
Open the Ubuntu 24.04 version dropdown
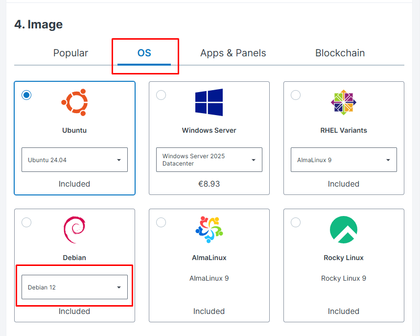(x=74, y=160)
